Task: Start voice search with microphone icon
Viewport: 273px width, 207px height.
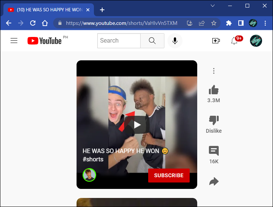Action: 175,41
